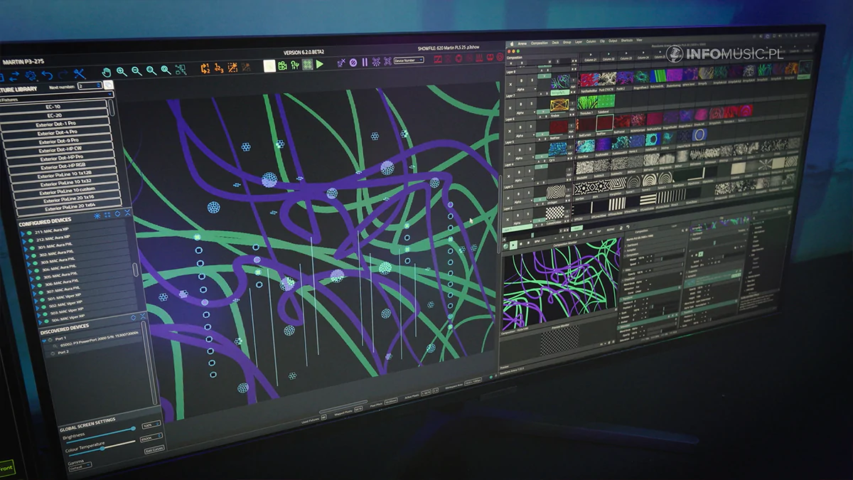Click the purple pause bars icon
853x480 pixels.
[x=365, y=62]
